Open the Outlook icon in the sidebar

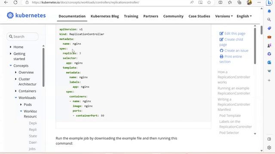(x=269, y=62)
